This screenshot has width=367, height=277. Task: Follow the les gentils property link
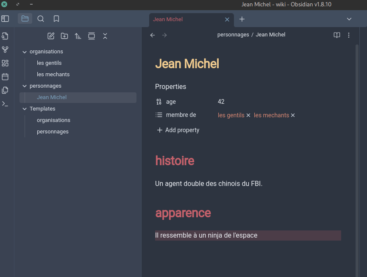[x=231, y=115]
